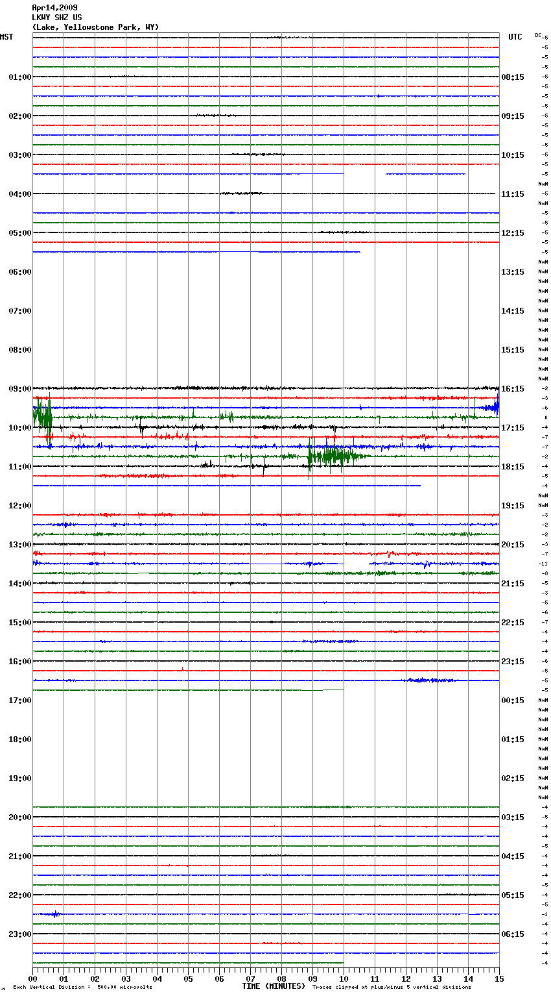Viewport: 551px width, 996px height.
Task: Select the 12:00 MST time label
Action: (x=20, y=506)
